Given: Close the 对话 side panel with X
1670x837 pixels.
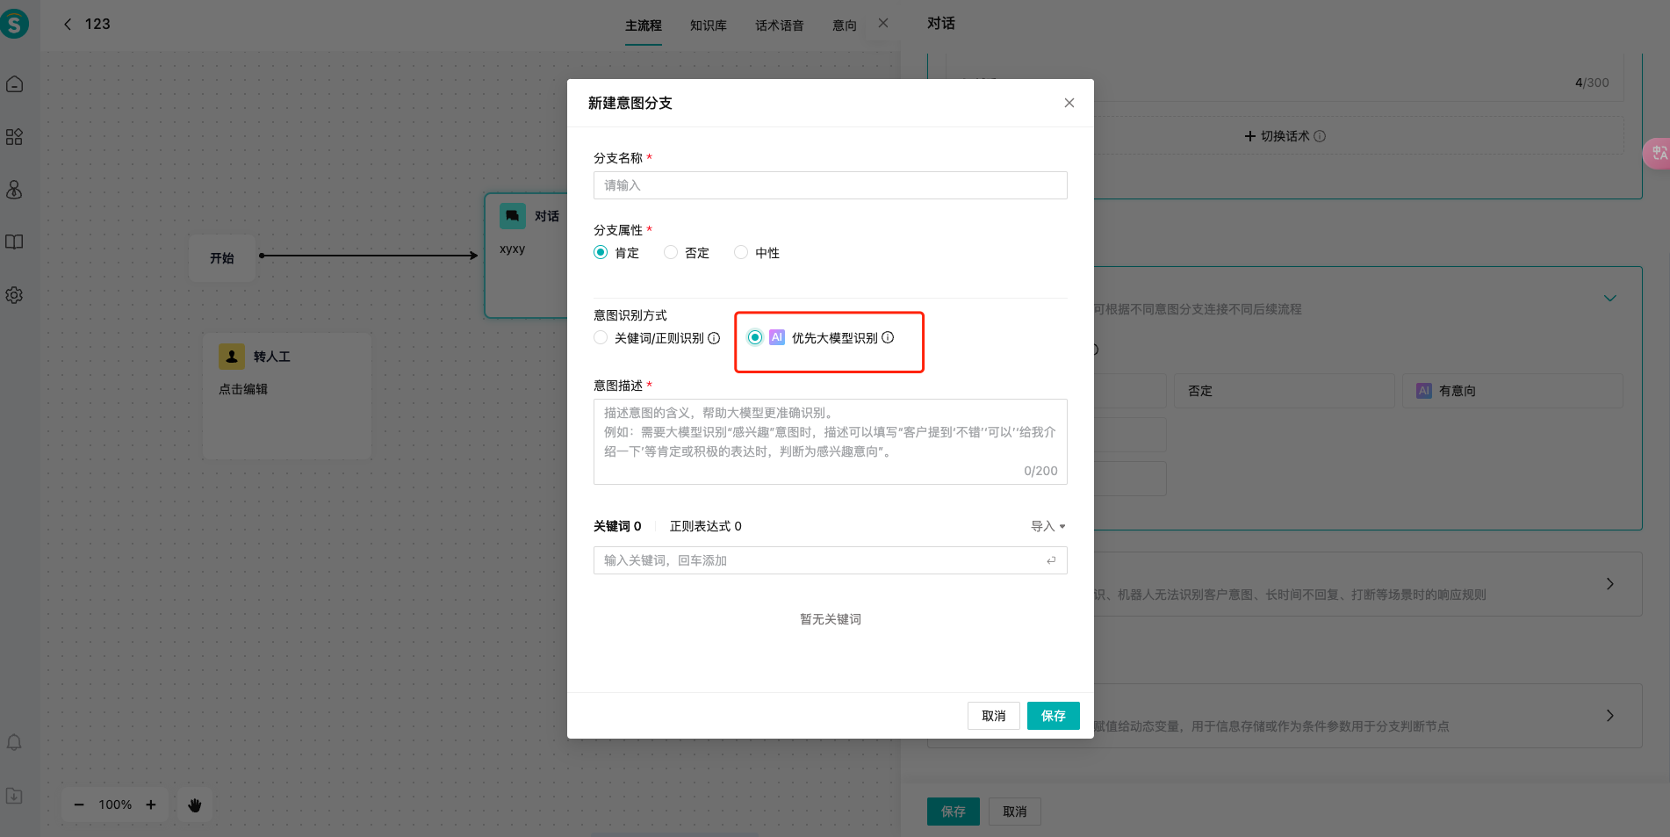Looking at the screenshot, I should click(883, 24).
